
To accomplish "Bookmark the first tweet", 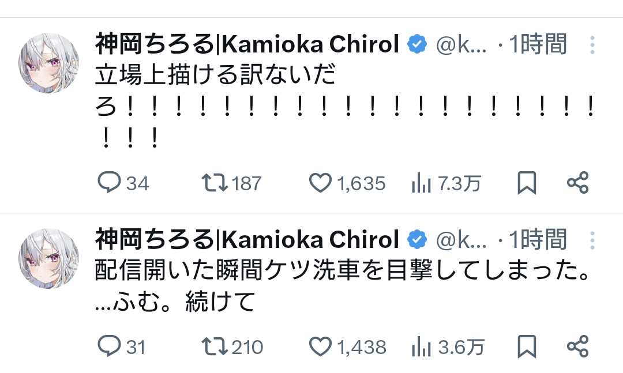I will tap(527, 183).
